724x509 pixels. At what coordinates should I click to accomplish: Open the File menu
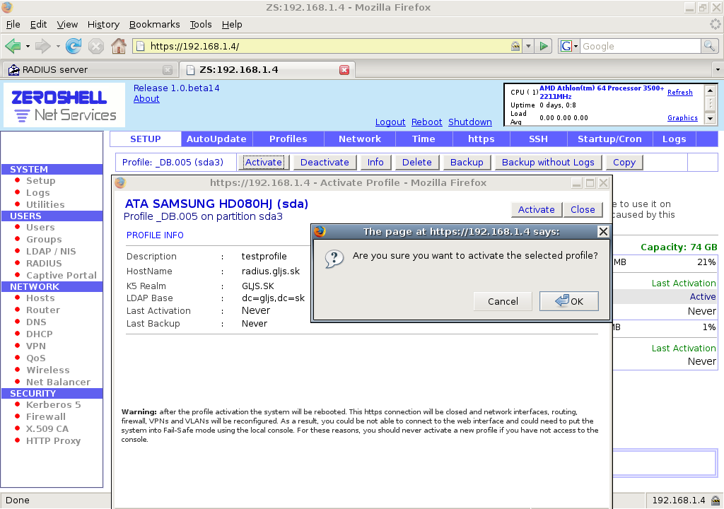pos(13,25)
